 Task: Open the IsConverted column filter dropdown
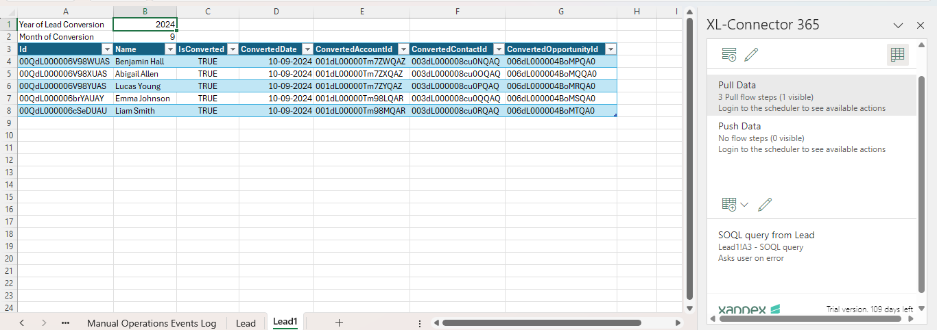click(x=233, y=49)
